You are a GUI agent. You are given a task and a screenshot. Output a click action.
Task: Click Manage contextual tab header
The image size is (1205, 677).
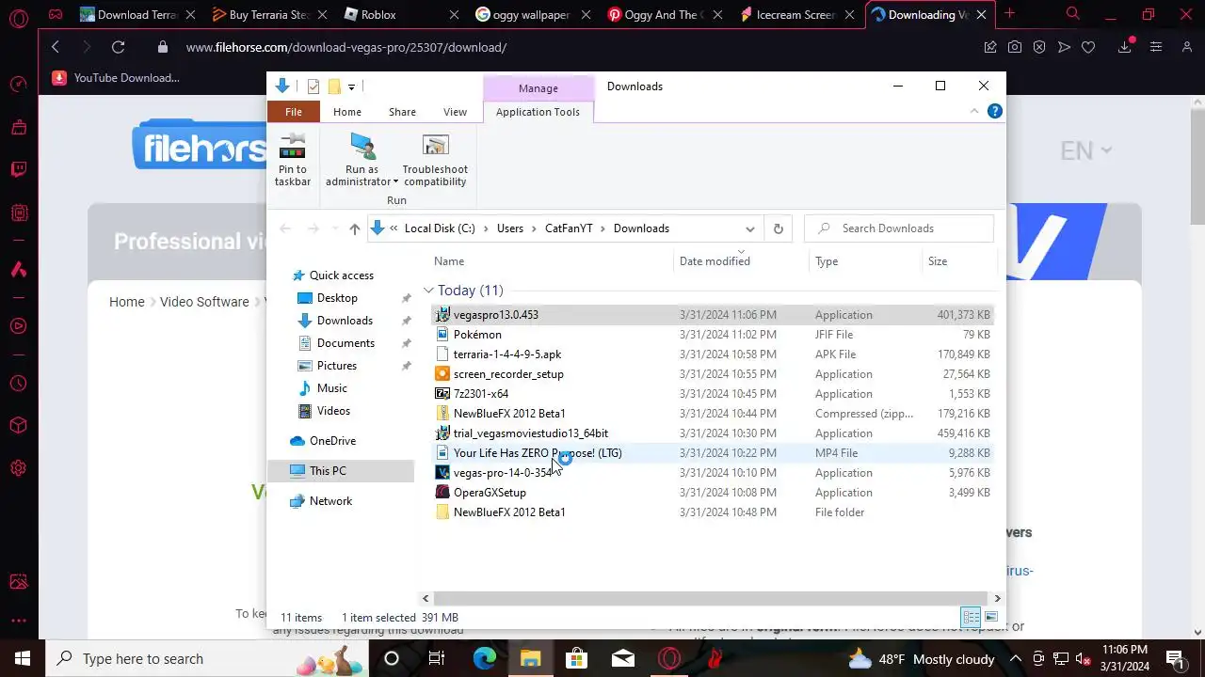click(x=538, y=88)
